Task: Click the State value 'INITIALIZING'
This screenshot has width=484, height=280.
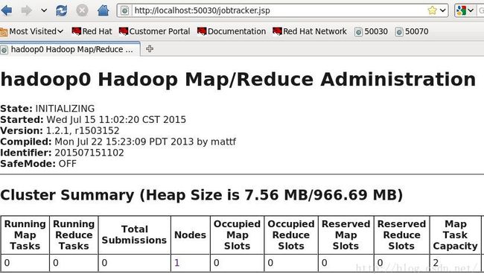Action: pos(65,109)
